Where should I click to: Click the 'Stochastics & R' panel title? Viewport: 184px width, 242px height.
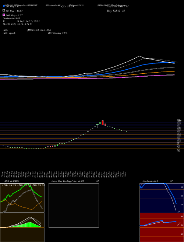[x=151, y=181]
